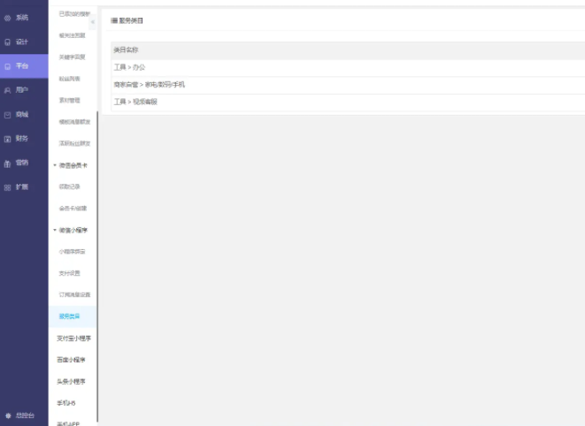The height and width of the screenshot is (426, 585).
Task: Open 小程序绑定 under 微信小程序
Action: coord(72,252)
